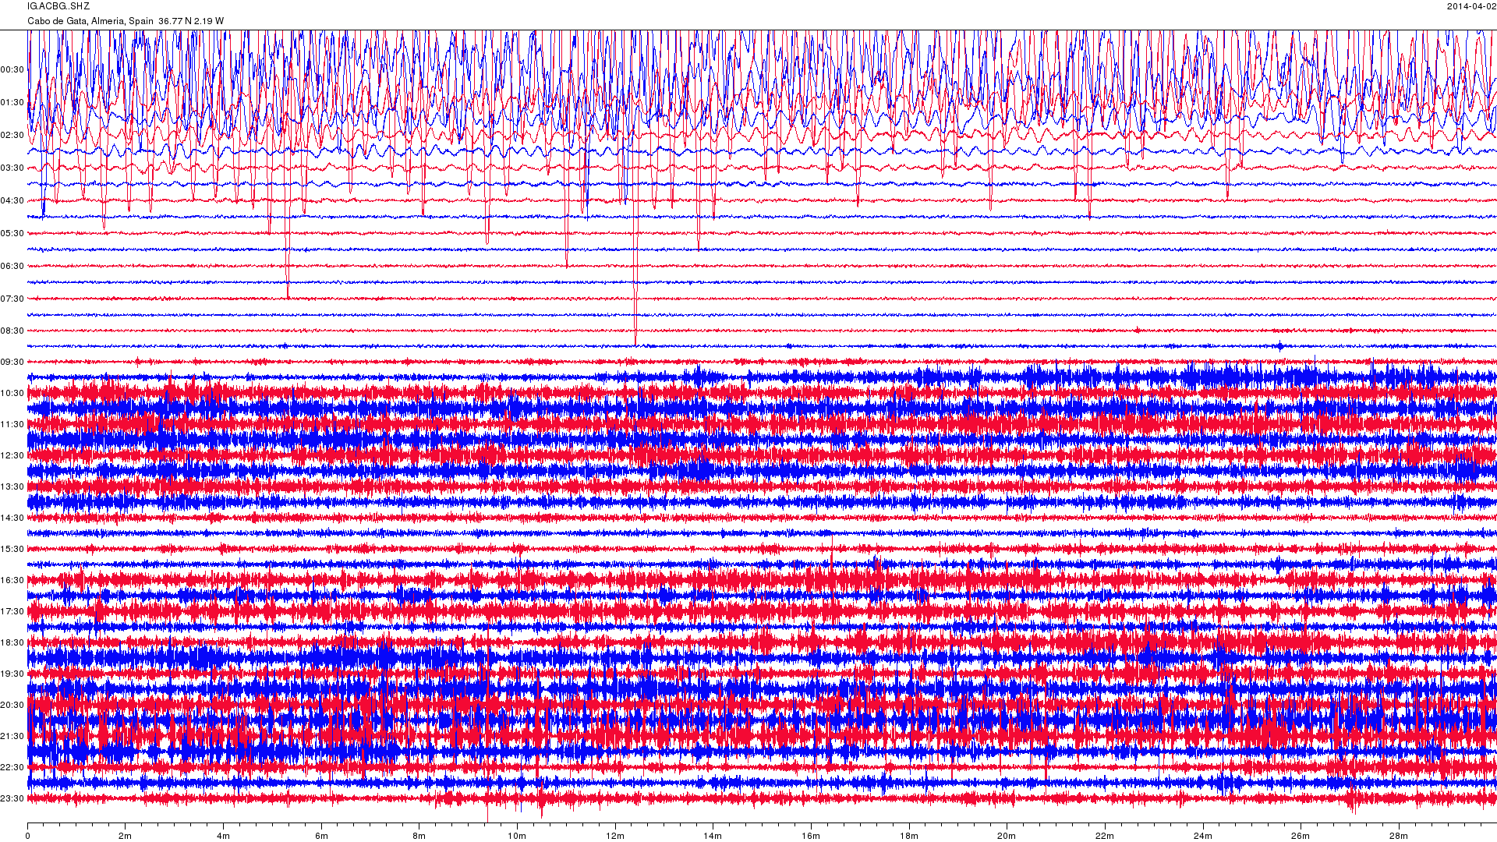
Task: Select the 05:30 time label
Action: 12,234
